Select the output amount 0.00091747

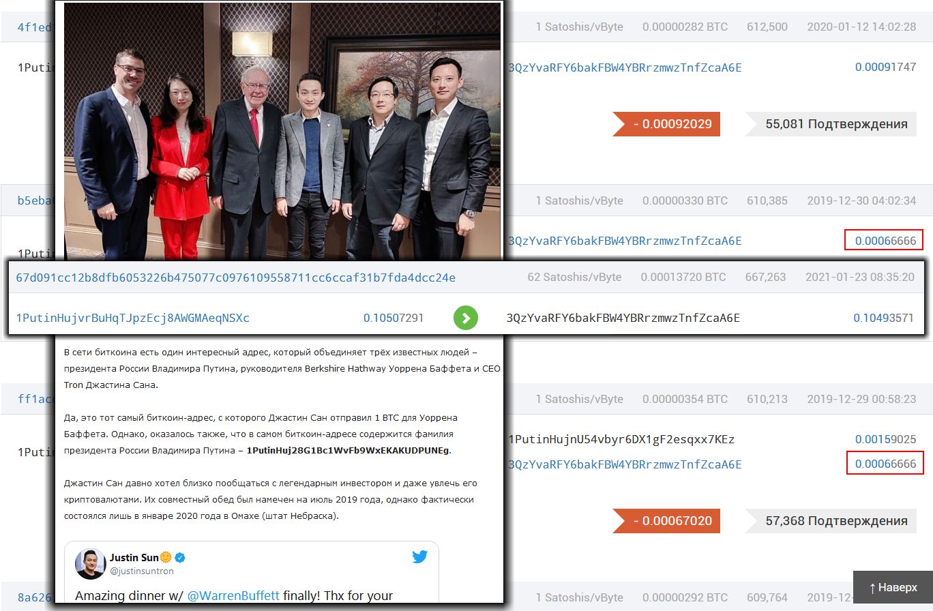pyautogui.click(x=885, y=68)
